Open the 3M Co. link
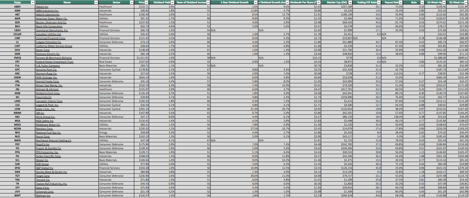The image size is (469, 198). (x=40, y=113)
